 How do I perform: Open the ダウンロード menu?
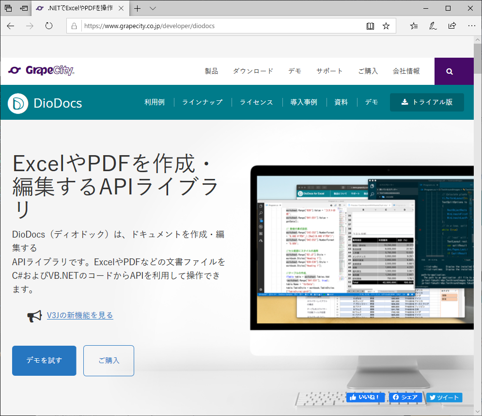click(253, 71)
